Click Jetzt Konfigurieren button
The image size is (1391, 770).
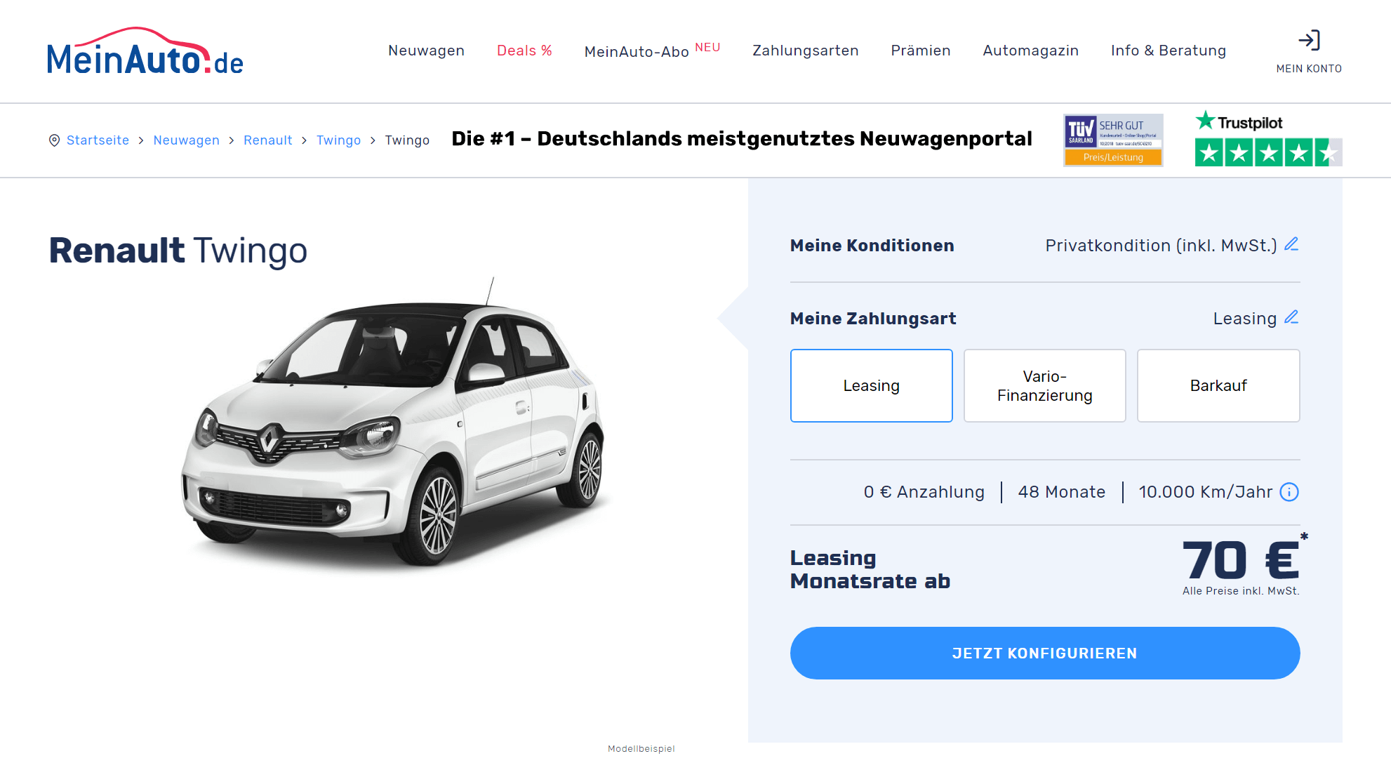tap(1044, 653)
